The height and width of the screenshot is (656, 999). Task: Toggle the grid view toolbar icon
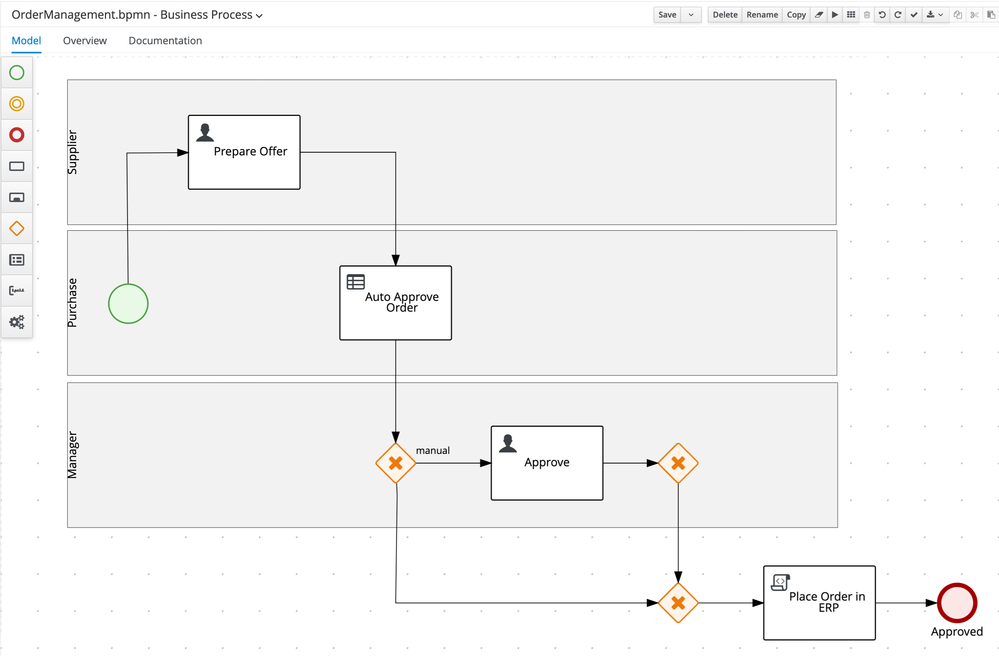coord(851,15)
